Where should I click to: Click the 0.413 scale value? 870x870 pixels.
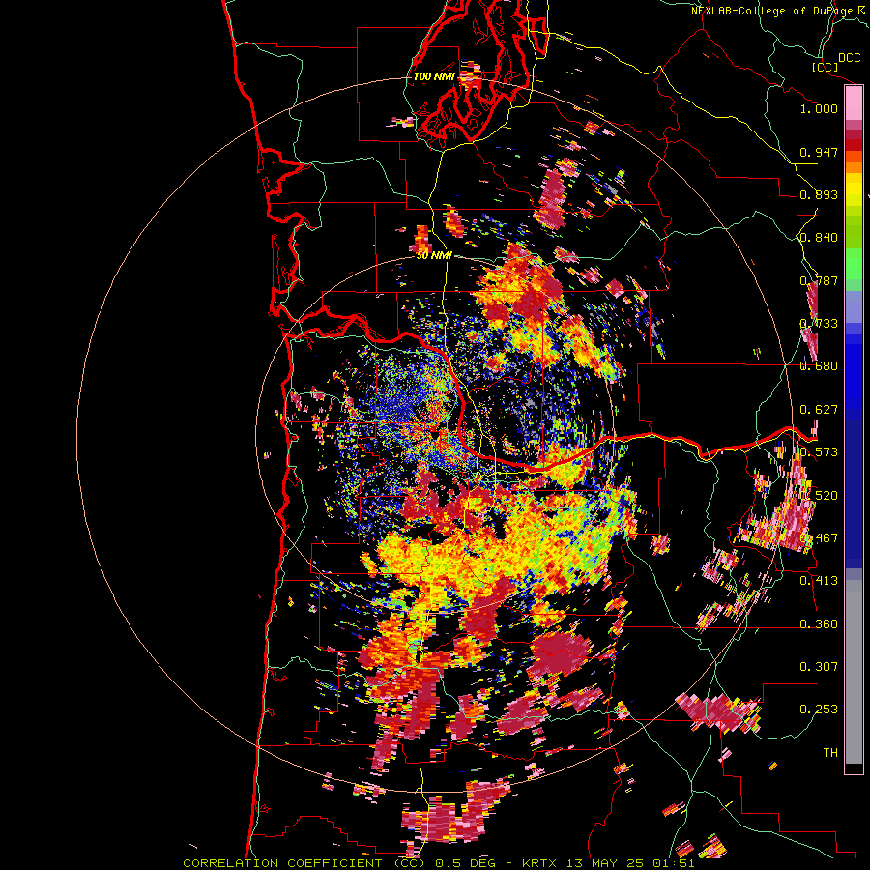[x=819, y=581]
